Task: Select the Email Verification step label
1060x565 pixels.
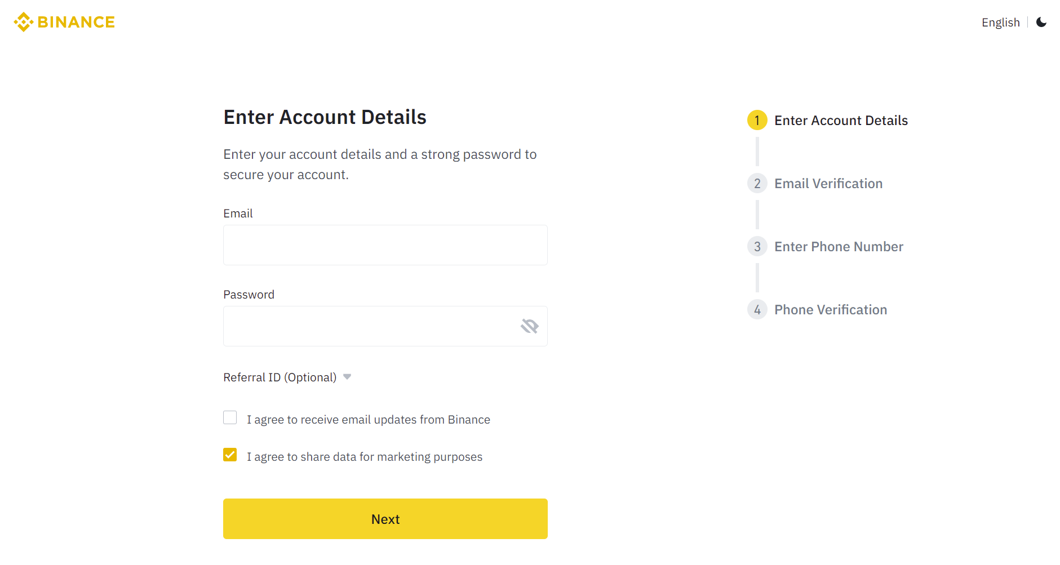Action: pos(828,184)
